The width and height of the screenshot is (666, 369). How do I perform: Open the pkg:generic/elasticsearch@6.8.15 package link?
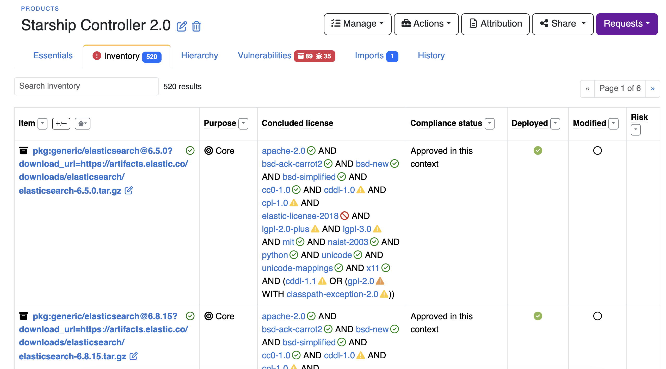pyautogui.click(x=103, y=336)
